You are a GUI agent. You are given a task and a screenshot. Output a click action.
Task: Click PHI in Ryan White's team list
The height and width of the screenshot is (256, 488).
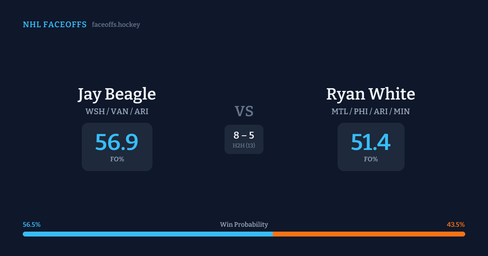point(361,111)
